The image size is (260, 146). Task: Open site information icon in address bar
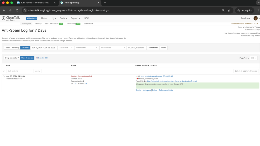tap(25, 10)
